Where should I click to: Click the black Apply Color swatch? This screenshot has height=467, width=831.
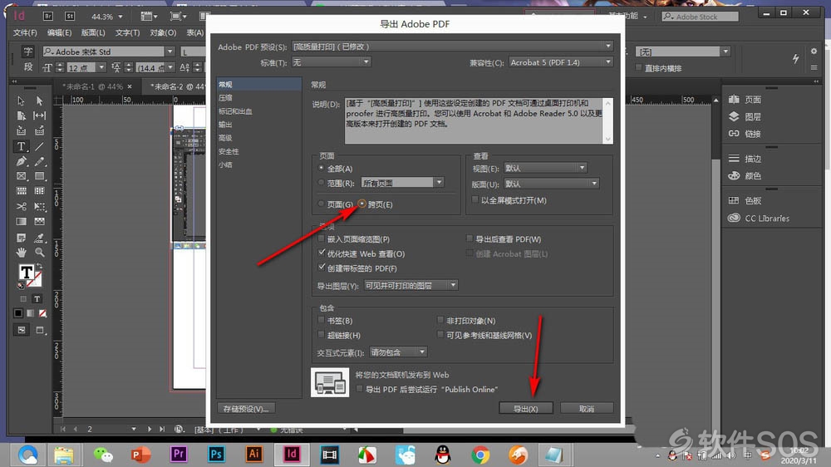pyautogui.click(x=18, y=313)
